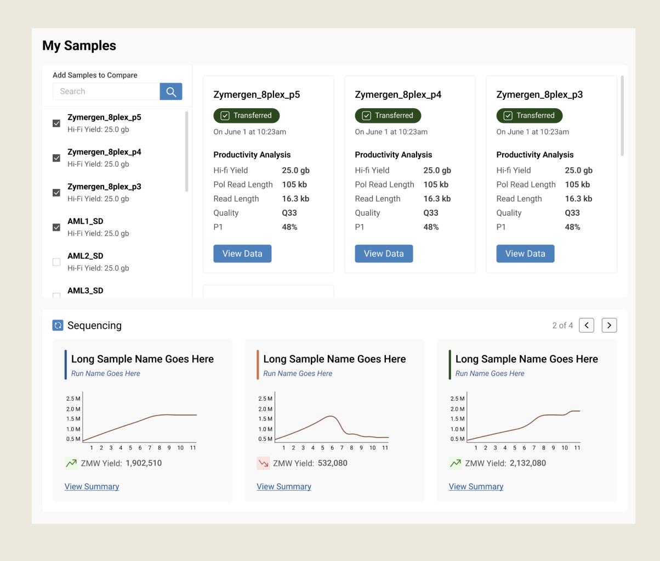Screen dimensions: 660x561
Task: Click the sample list scrollbar
Action: point(187,152)
